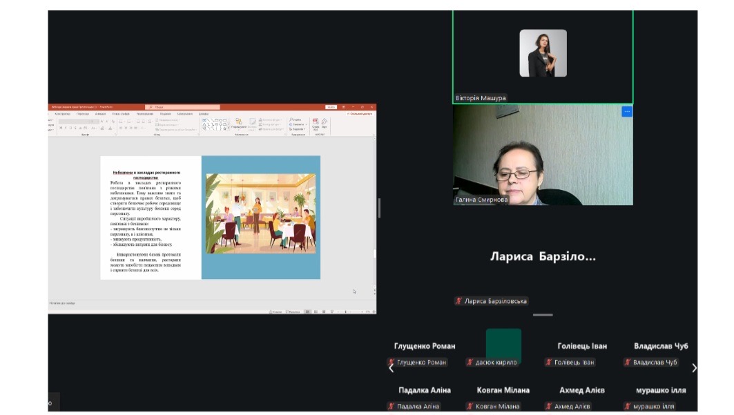The width and height of the screenshot is (734, 415).
Task: Click the muted mic icon for Глущенко Роман
Action: [x=391, y=362]
